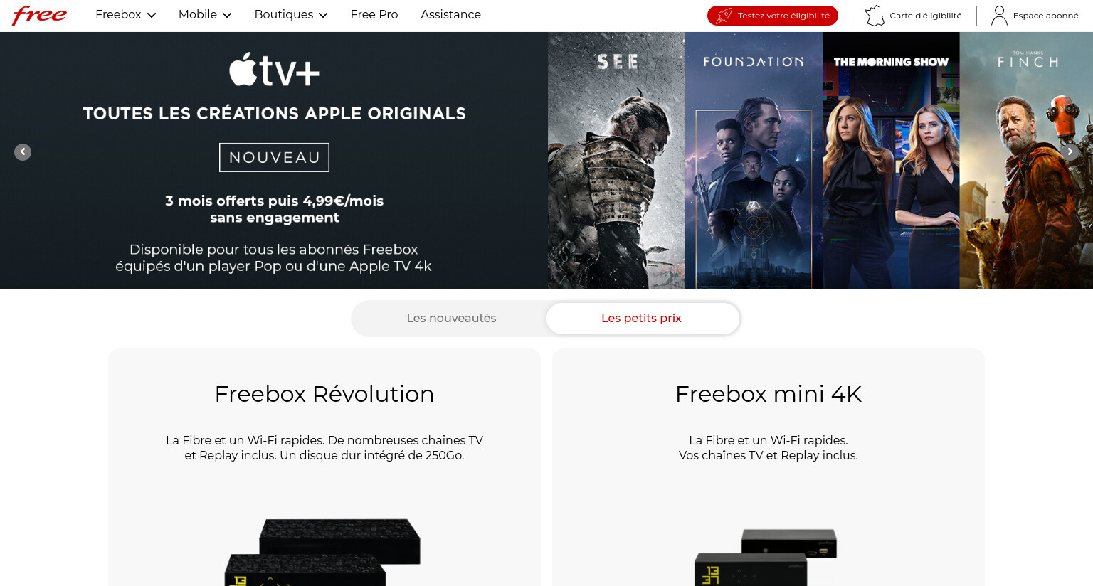Open the Assistance menu item
This screenshot has height=586, width=1093.
click(451, 15)
